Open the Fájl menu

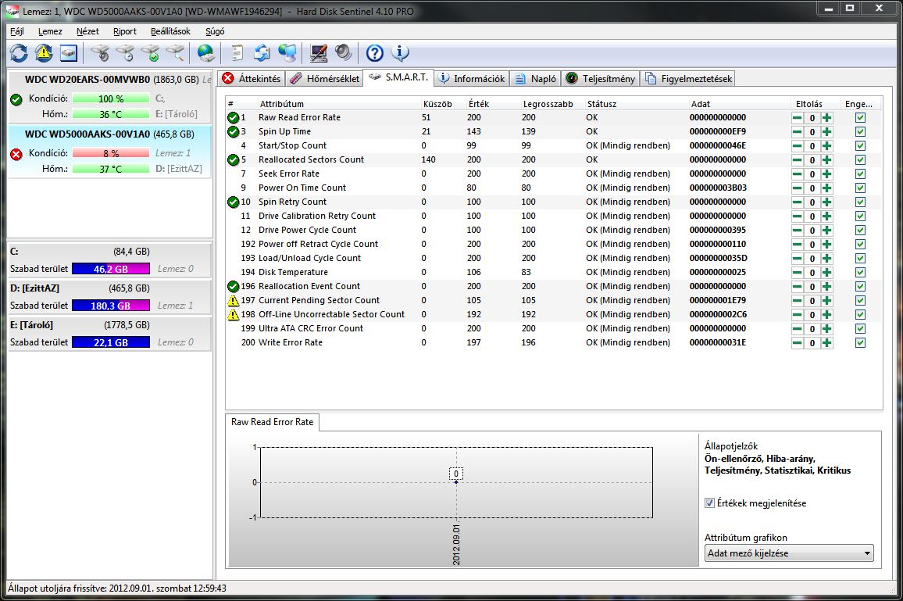coord(17,31)
